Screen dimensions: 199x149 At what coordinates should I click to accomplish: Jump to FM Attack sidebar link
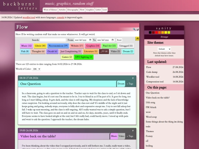point(151,107)
